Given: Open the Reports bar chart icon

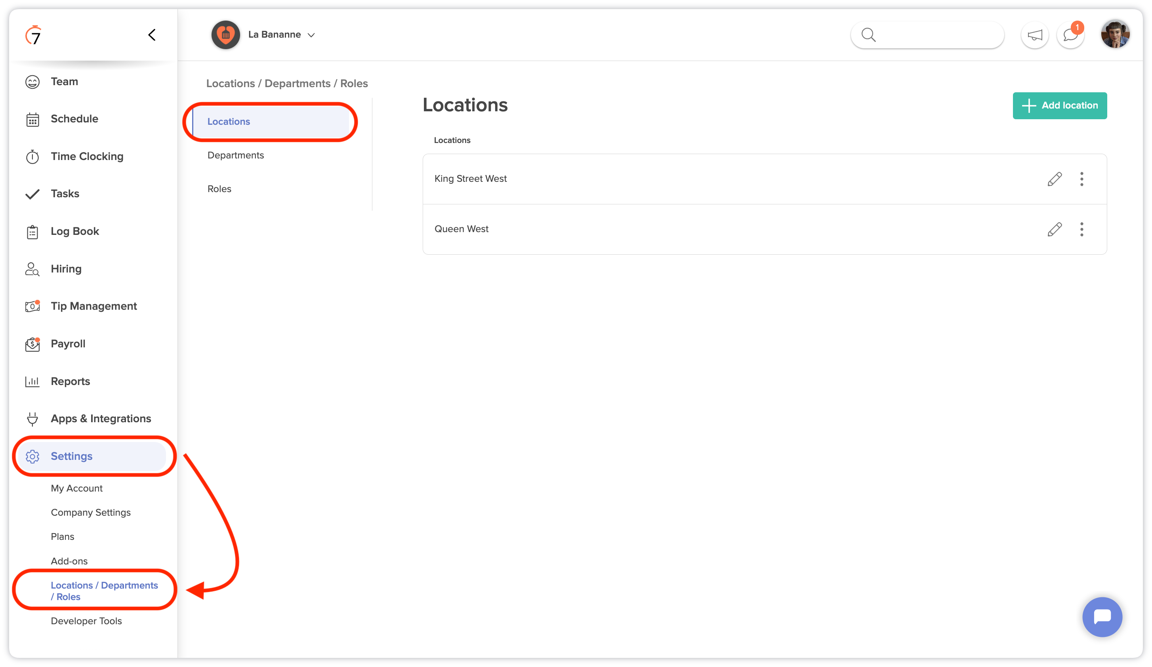Looking at the screenshot, I should (32, 381).
